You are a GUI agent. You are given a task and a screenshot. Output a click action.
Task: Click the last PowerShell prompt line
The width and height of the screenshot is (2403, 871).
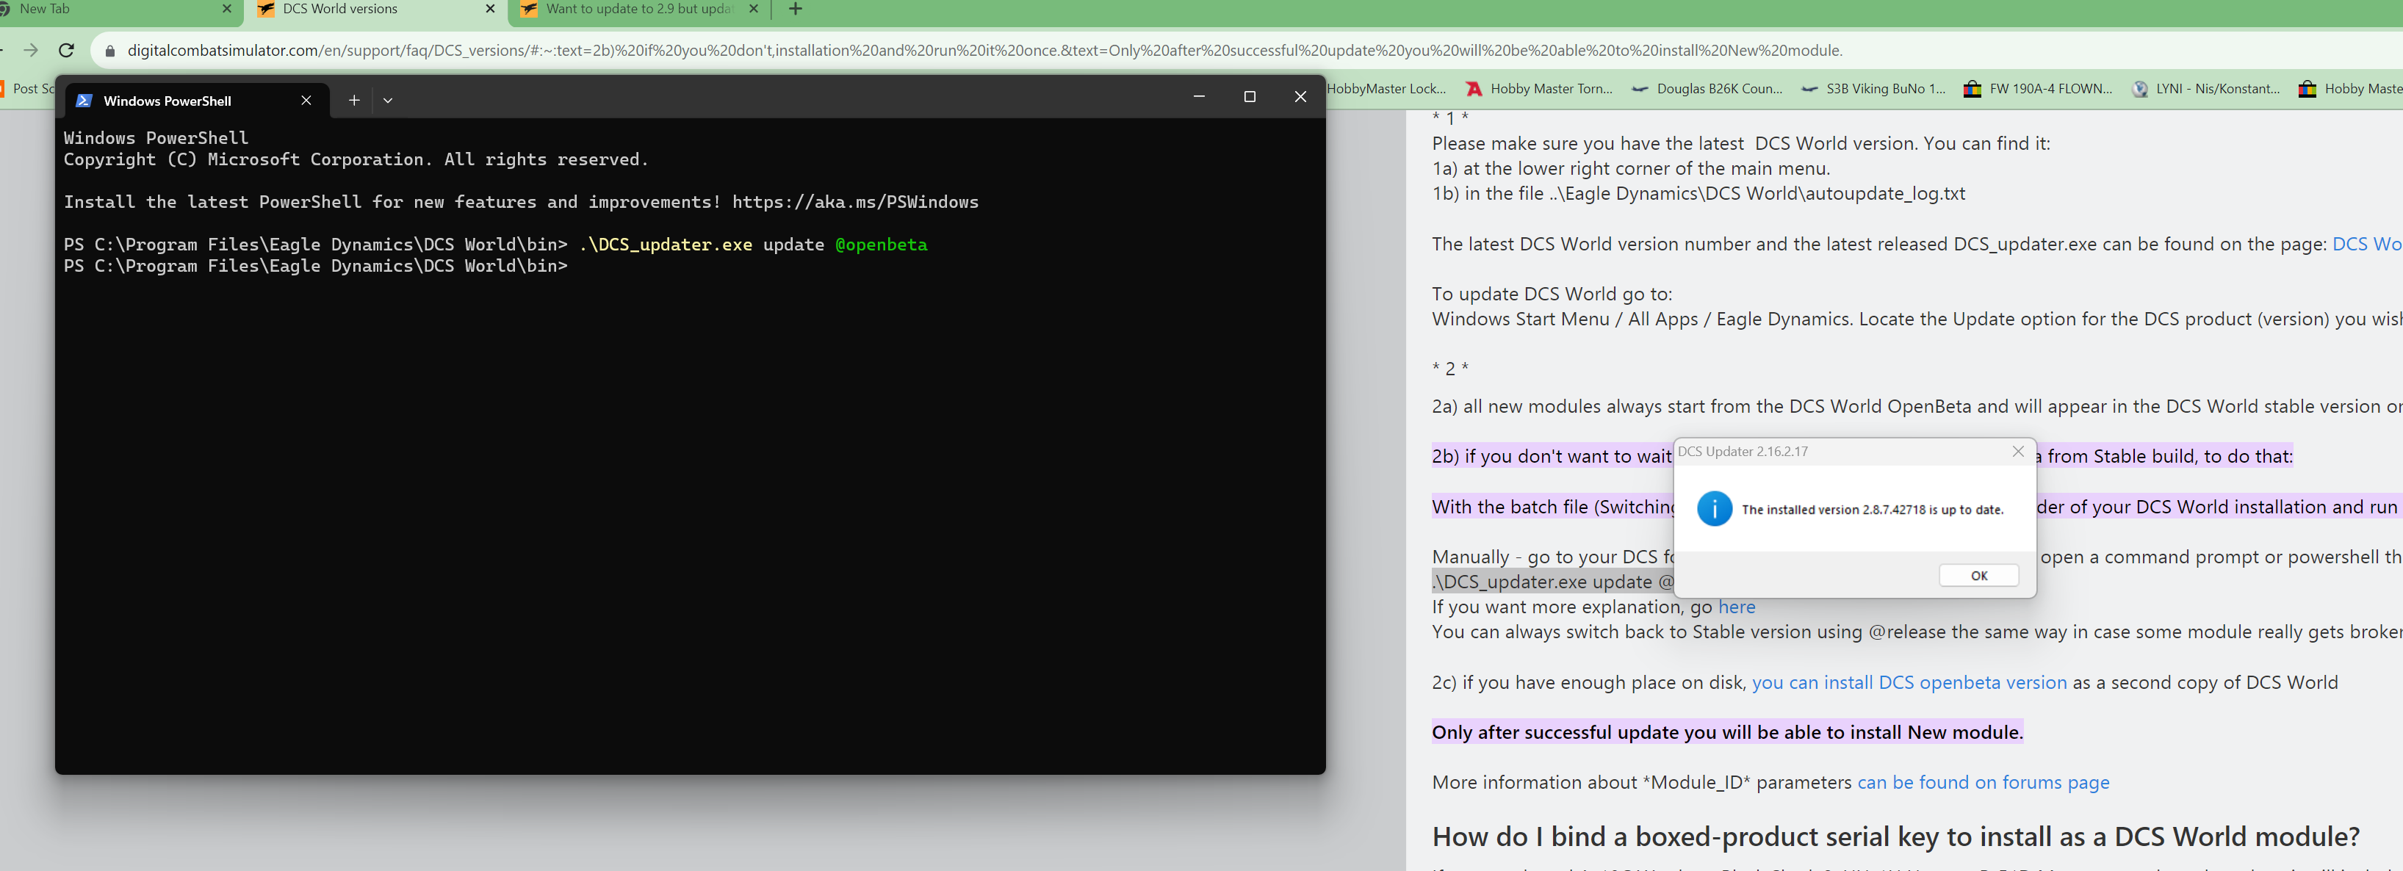point(315,266)
